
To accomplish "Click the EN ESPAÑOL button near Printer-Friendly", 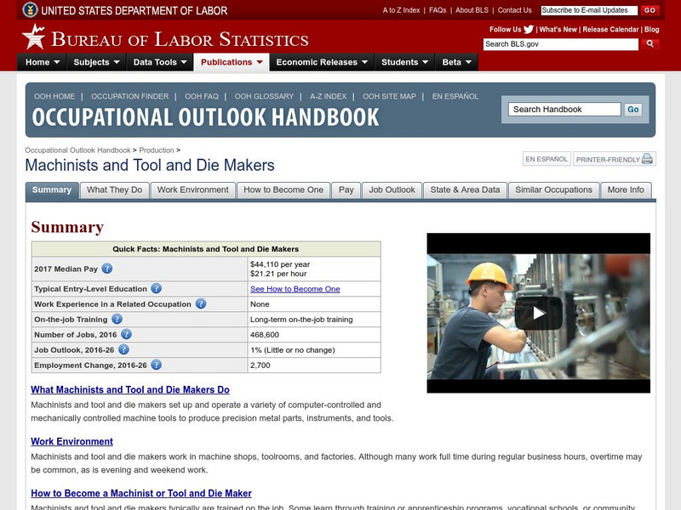I will (547, 159).
